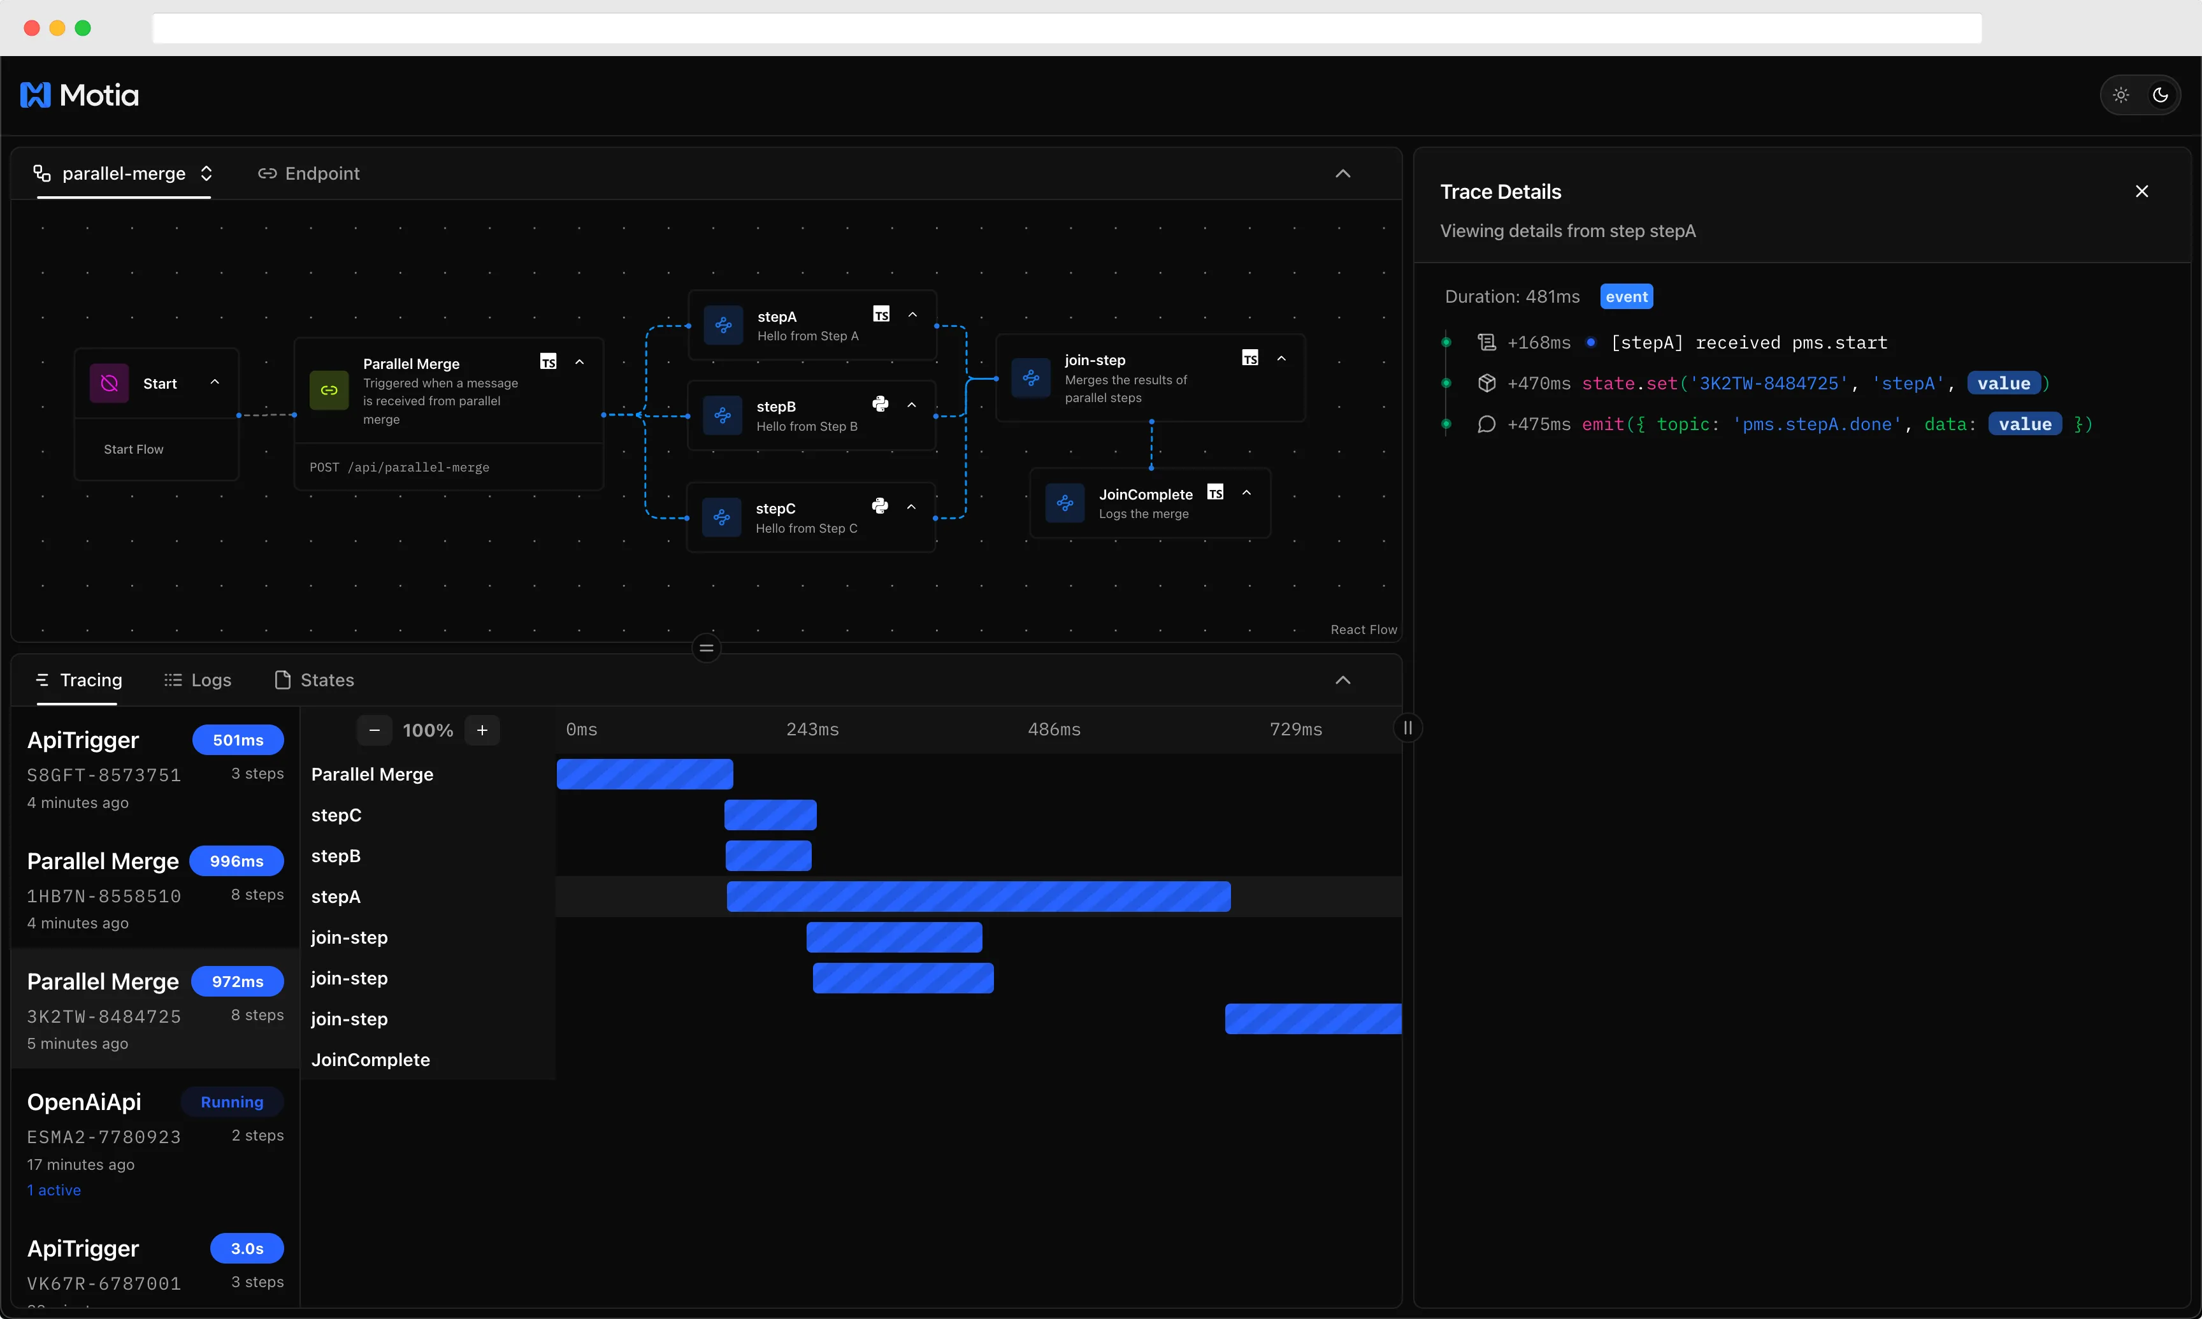Collapse the join-step node chevron
Image resolution: width=2202 pixels, height=1319 pixels.
click(x=1281, y=358)
